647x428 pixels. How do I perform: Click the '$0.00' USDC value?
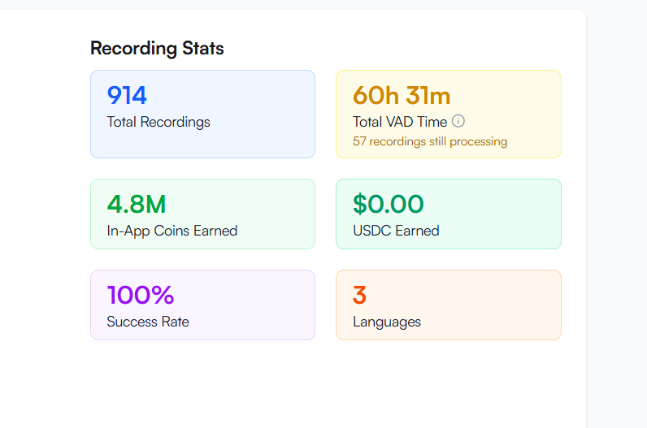tap(389, 204)
